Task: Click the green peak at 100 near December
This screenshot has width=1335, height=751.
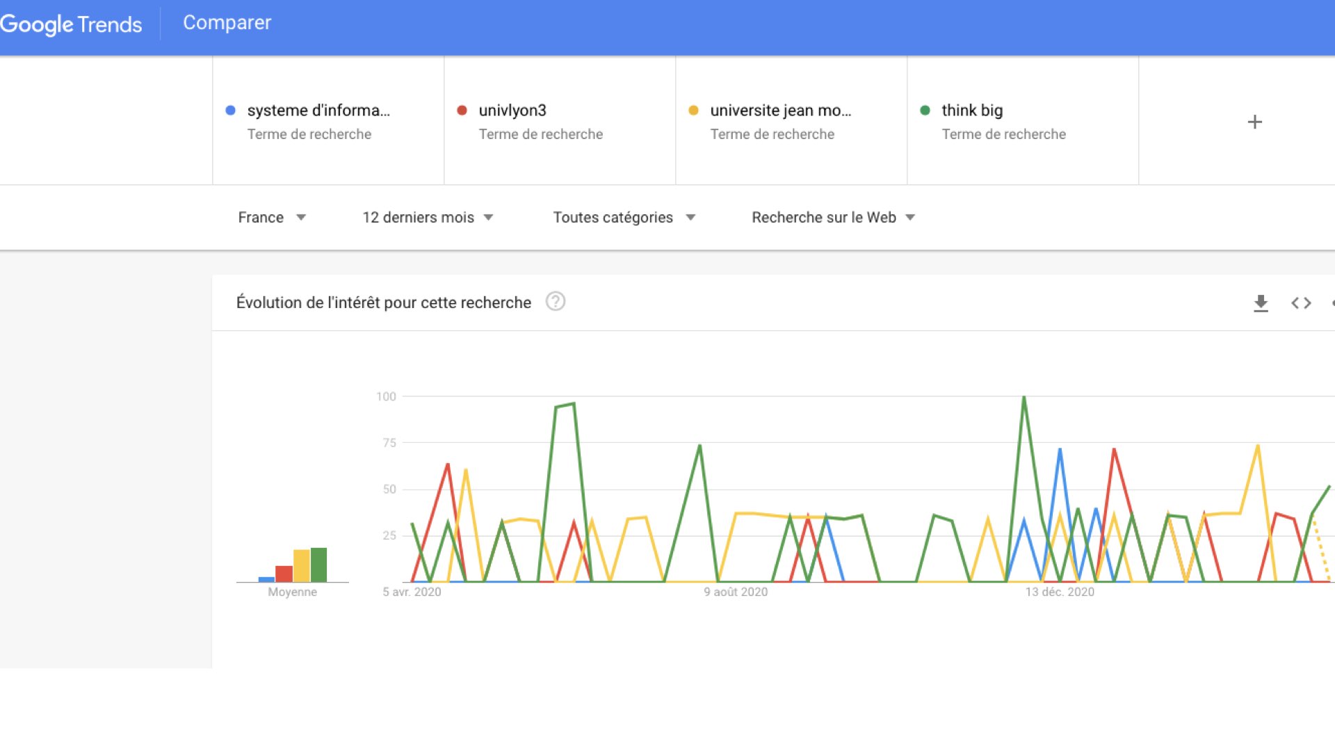Action: click(x=1023, y=398)
